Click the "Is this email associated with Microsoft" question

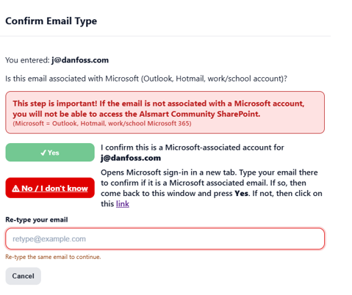[x=146, y=79]
